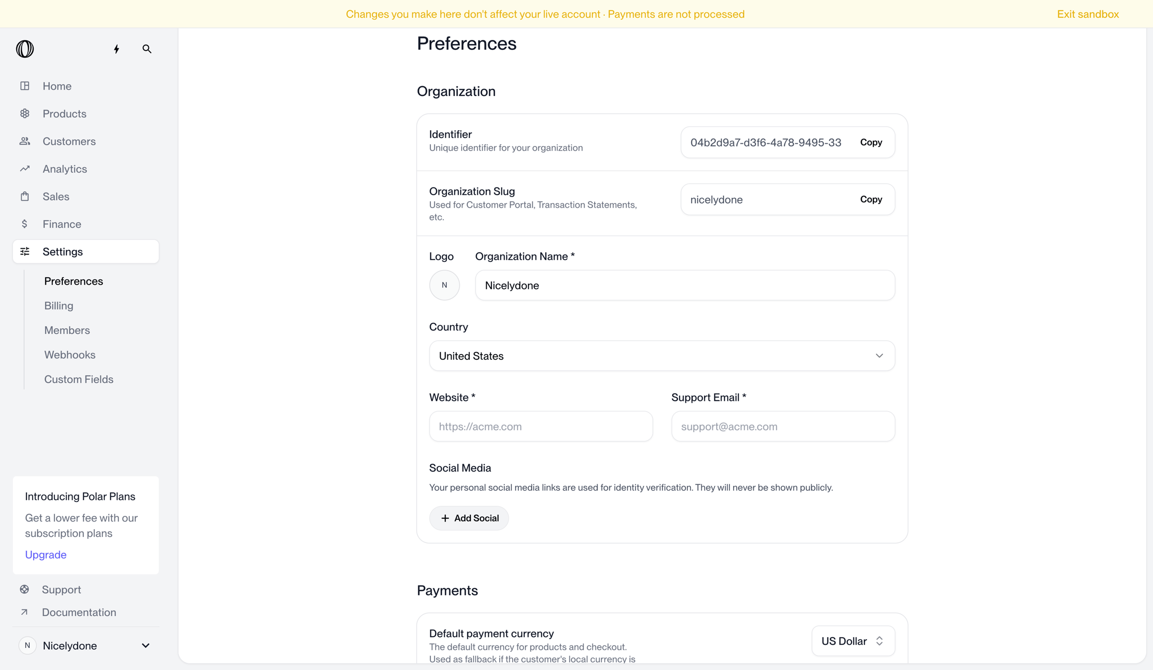Click the Introducing Polar Plans heading

click(x=80, y=497)
